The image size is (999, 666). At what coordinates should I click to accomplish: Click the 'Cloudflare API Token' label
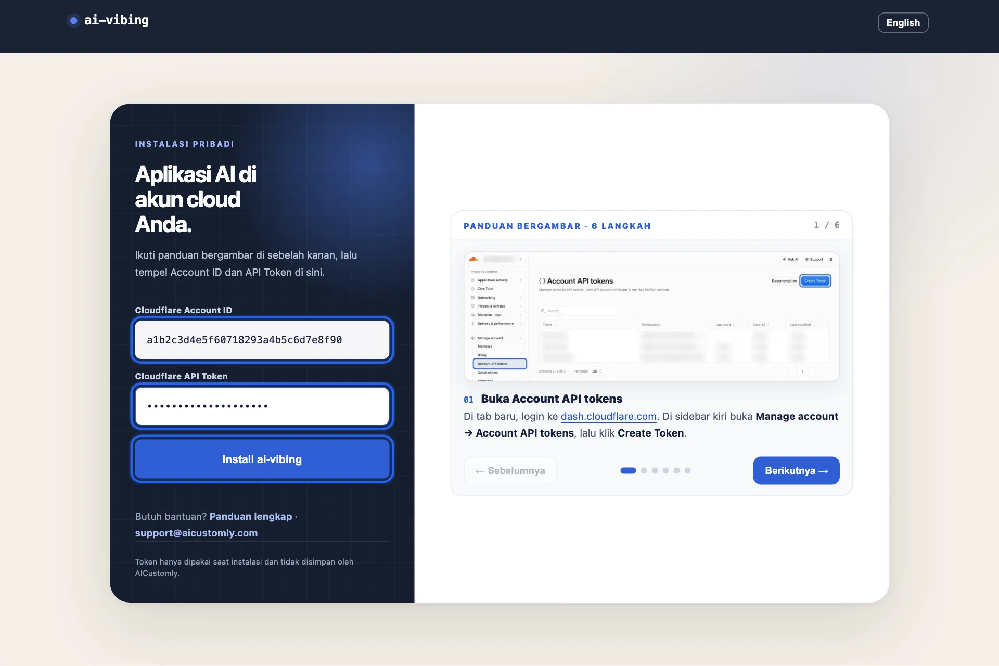(x=181, y=376)
